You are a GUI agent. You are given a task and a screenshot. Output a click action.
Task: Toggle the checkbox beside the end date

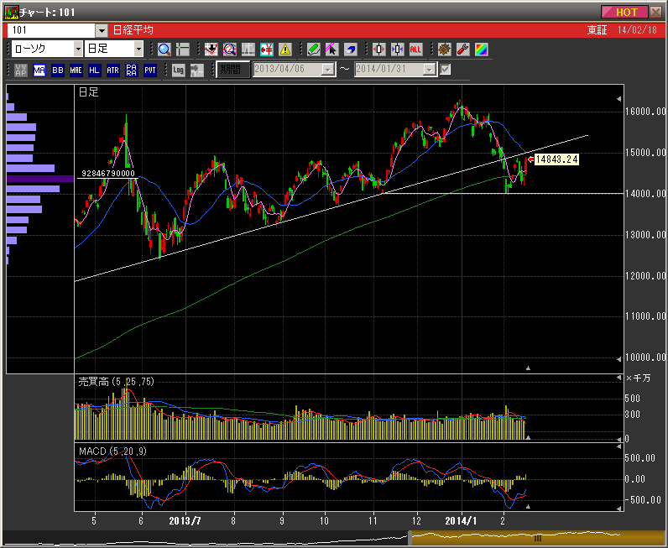[x=446, y=70]
